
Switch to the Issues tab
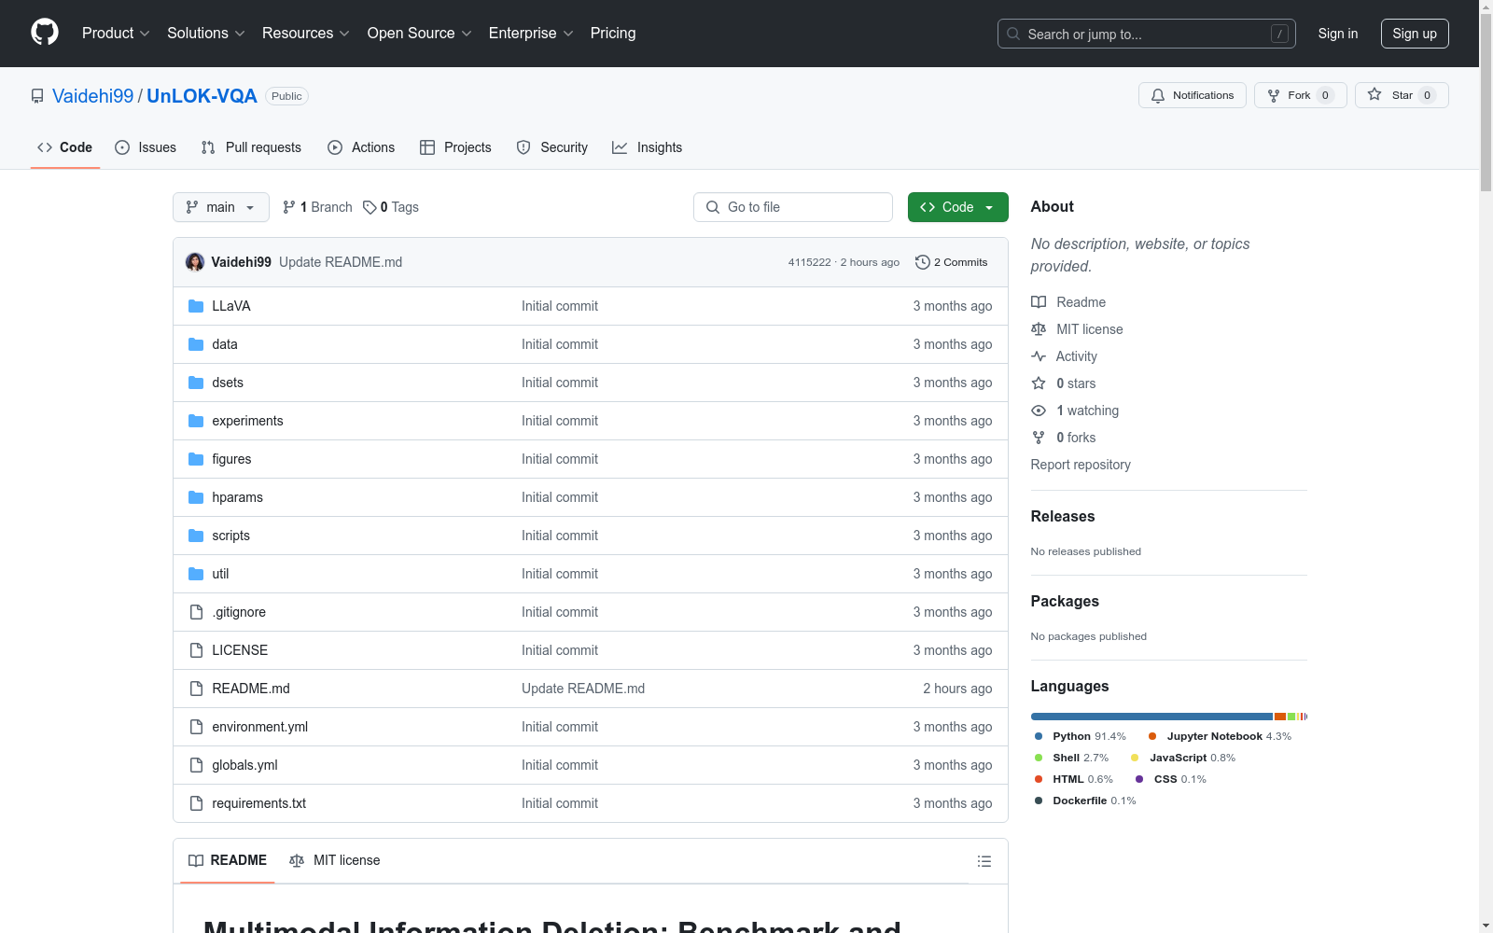(146, 147)
